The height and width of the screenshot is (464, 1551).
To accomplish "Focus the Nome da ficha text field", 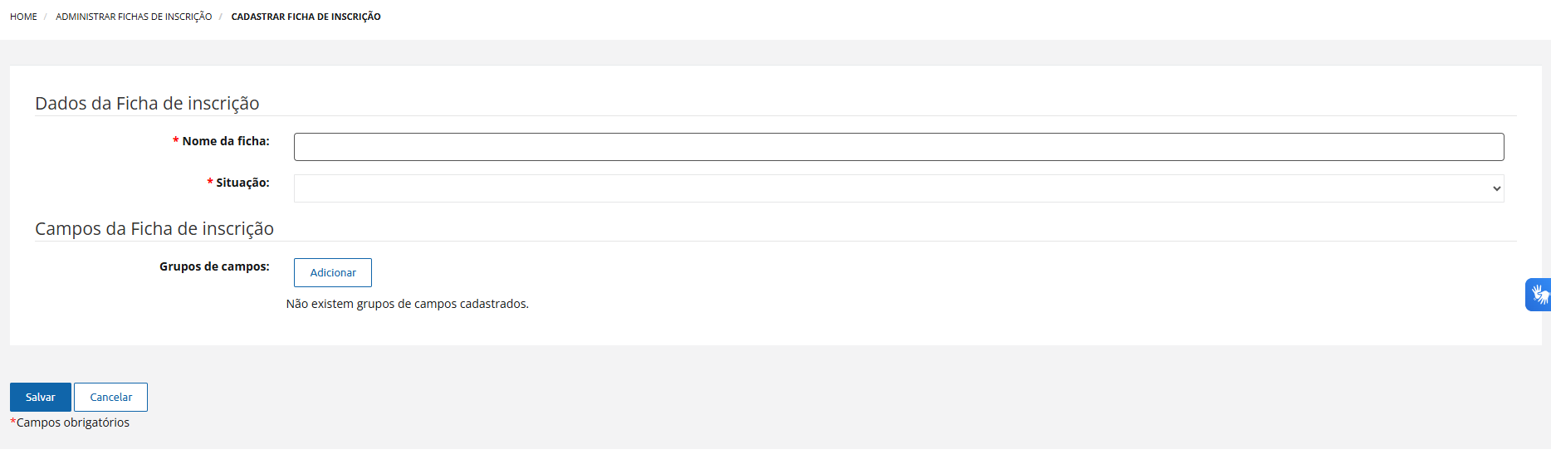I will 898,147.
